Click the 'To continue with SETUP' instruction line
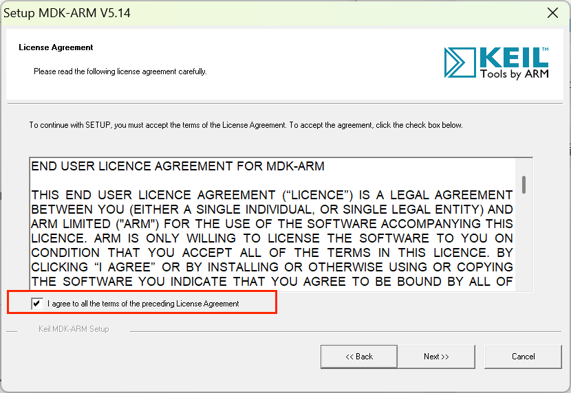 click(246, 125)
